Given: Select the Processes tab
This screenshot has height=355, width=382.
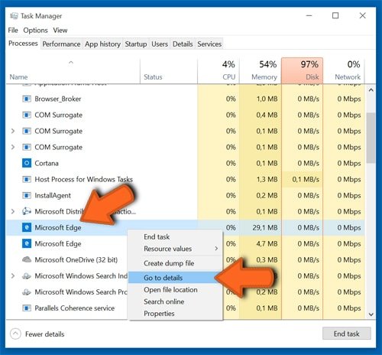Looking at the screenshot, I should [23, 44].
